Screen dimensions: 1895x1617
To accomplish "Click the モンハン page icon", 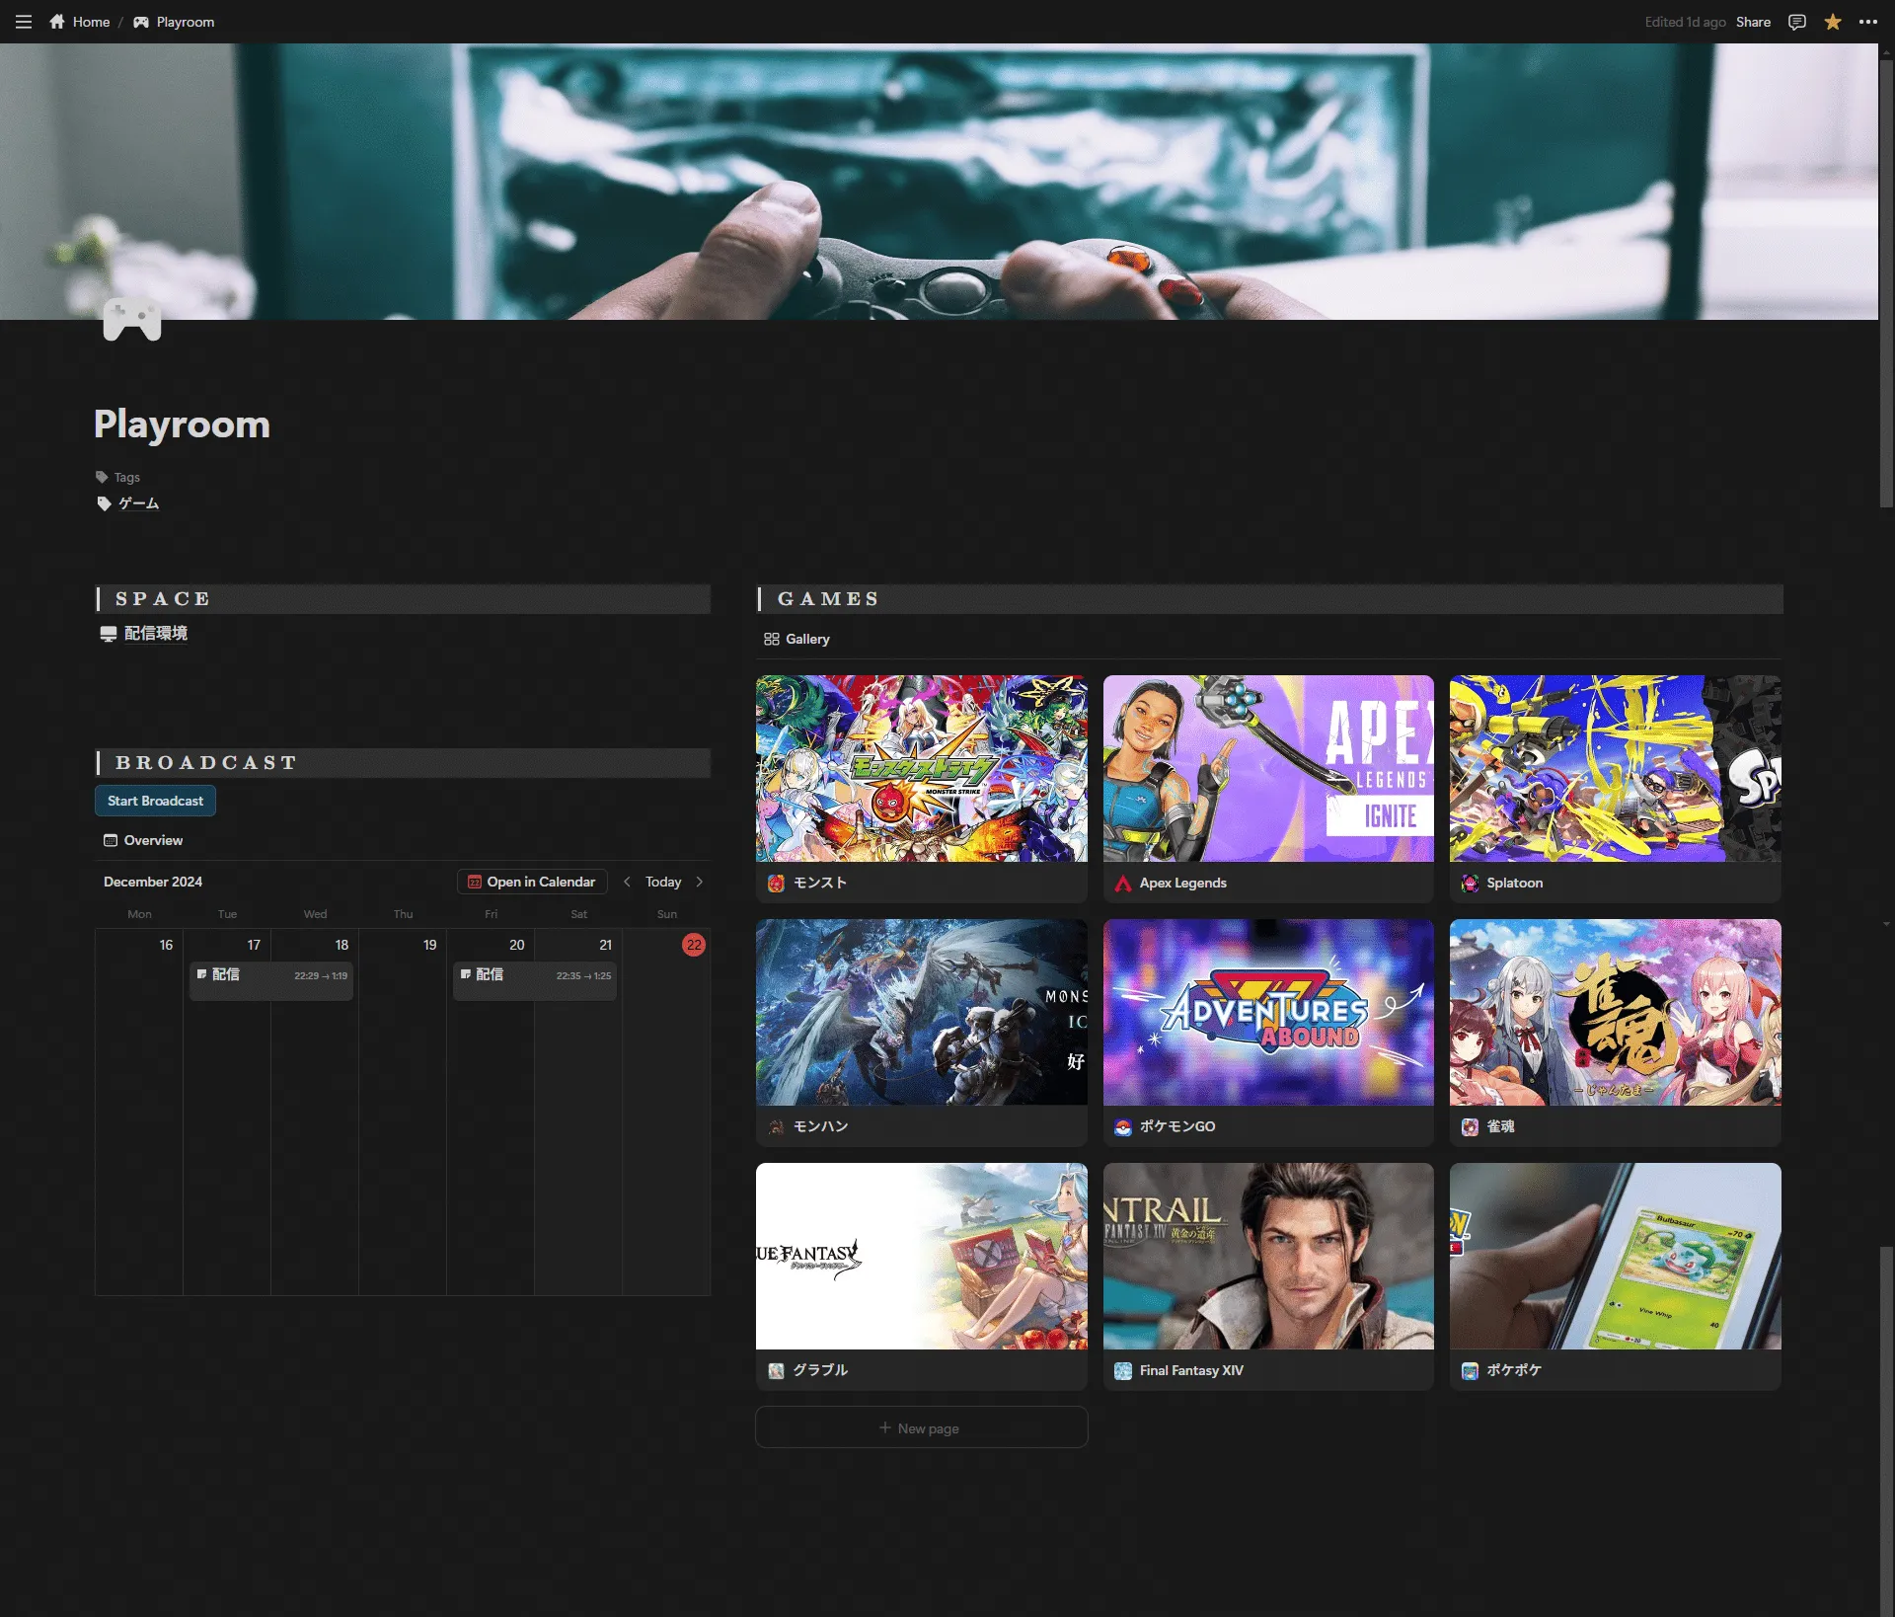I will (777, 1126).
